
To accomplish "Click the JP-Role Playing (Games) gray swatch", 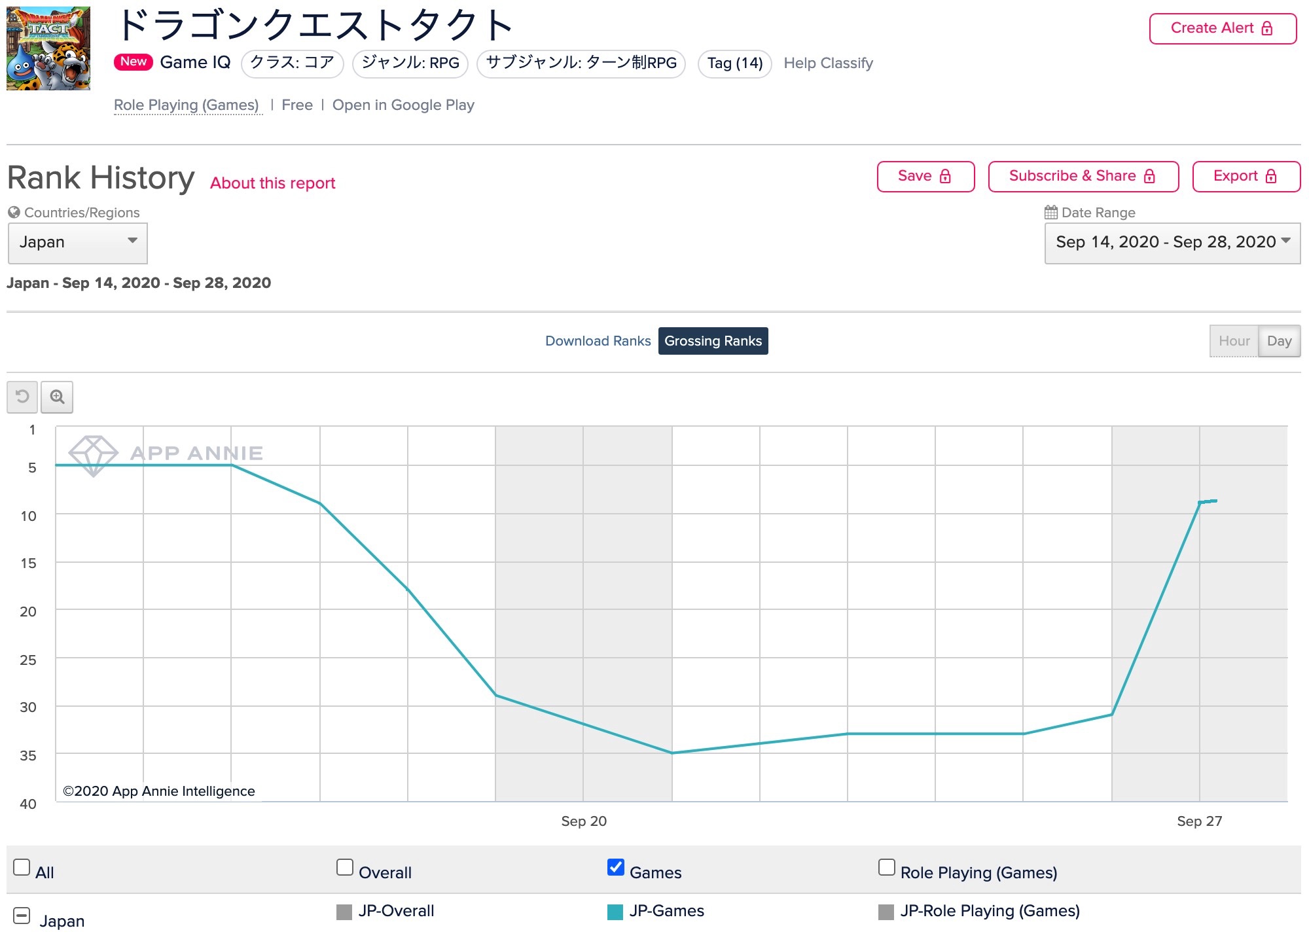I will 886,912.
